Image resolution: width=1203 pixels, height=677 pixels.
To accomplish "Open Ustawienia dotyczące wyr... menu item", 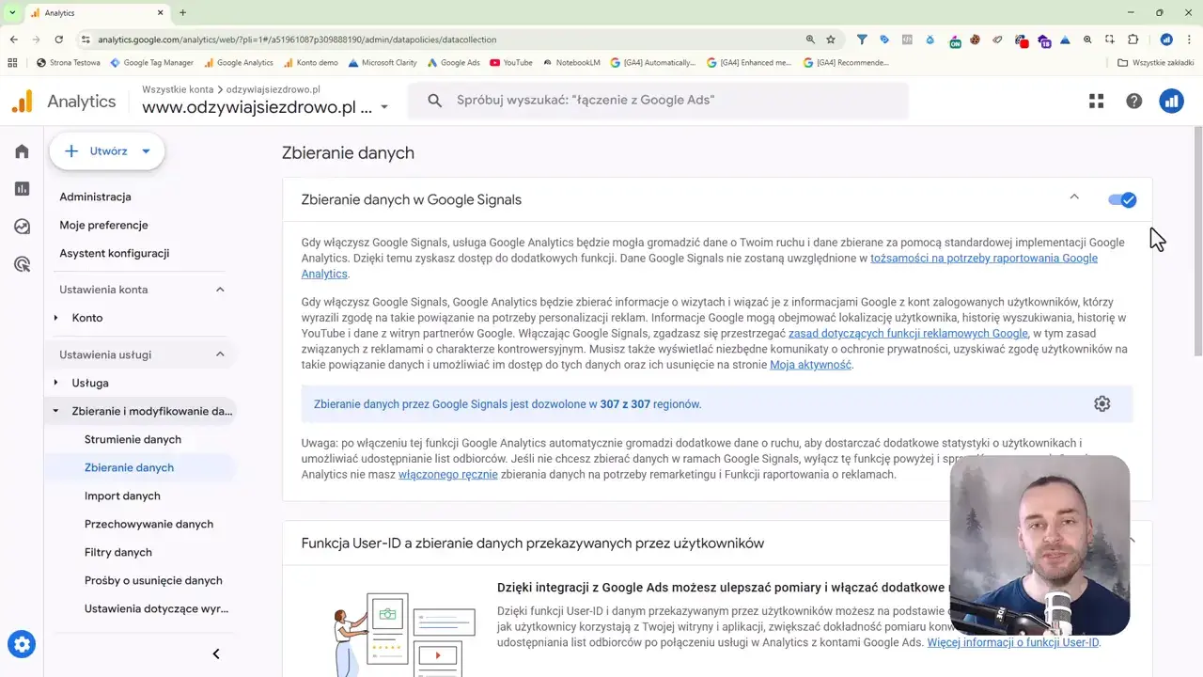I will click(x=156, y=608).
